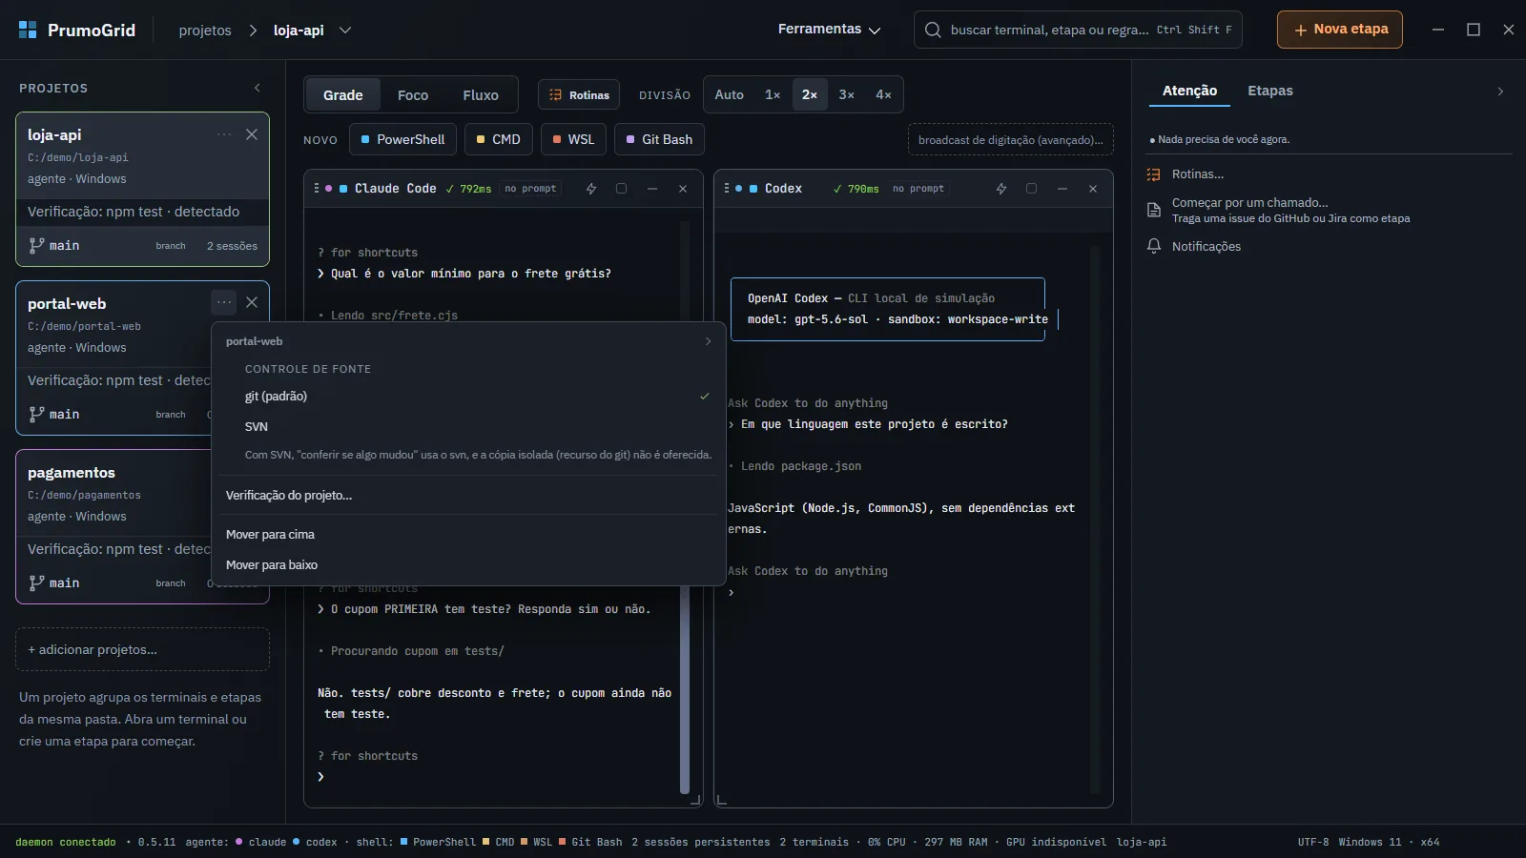
Task: Click the Nova etapa button
Action: pos(1340,30)
